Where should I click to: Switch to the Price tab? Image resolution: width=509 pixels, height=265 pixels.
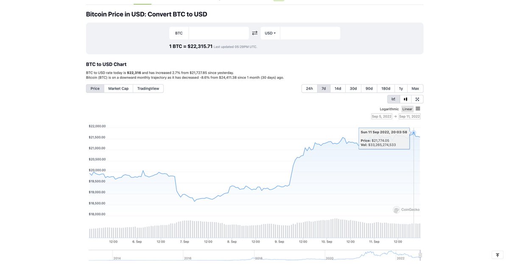point(95,88)
